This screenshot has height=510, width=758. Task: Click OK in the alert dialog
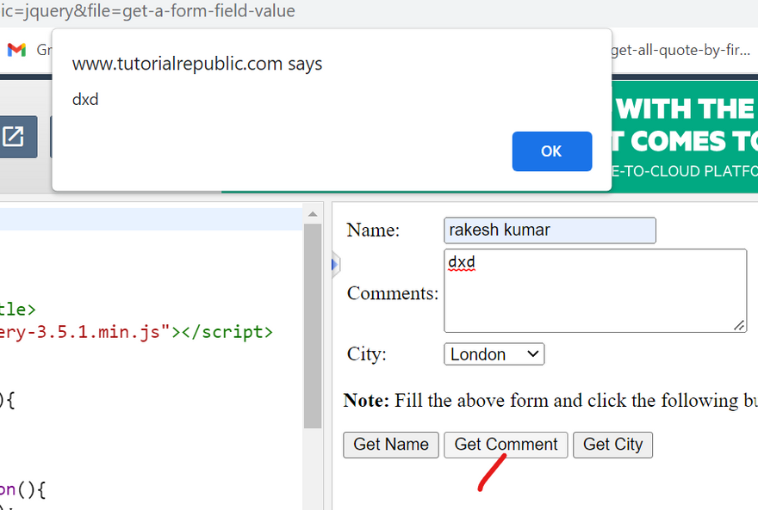click(x=551, y=151)
